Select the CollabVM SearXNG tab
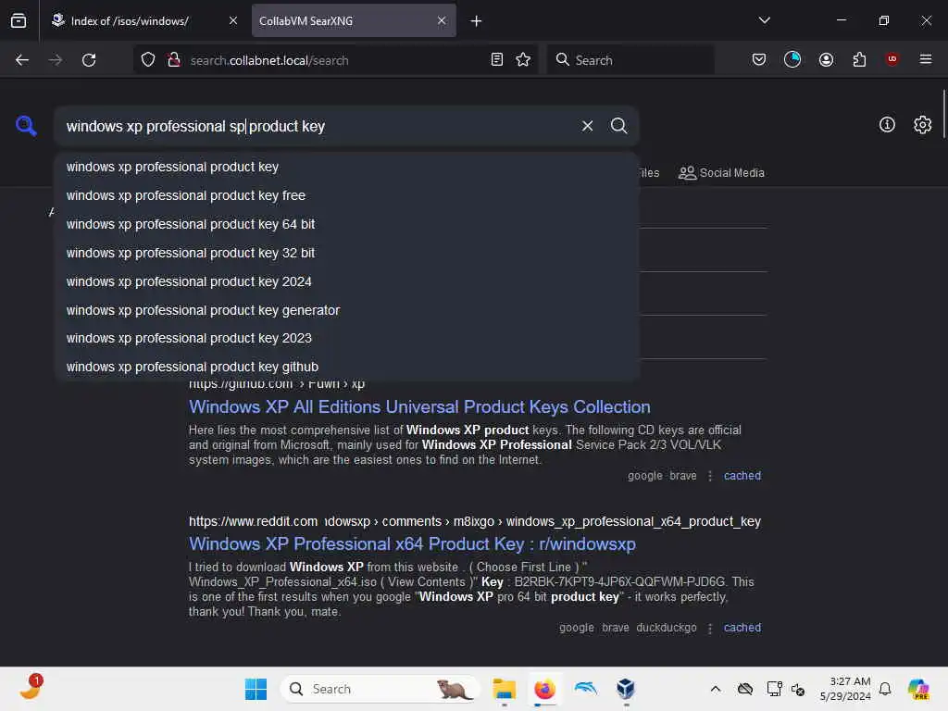Screen dimensions: 948x711 (354, 20)
